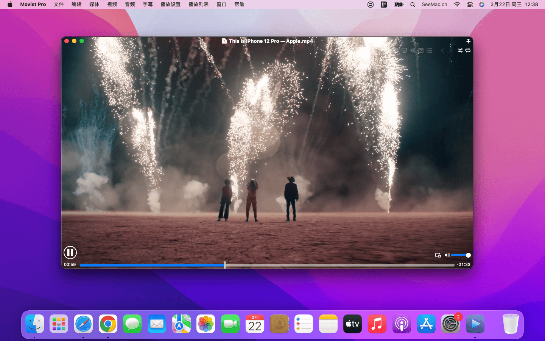545x341 pixels.
Task: Open the 窗口 menu
Action: pos(221,5)
